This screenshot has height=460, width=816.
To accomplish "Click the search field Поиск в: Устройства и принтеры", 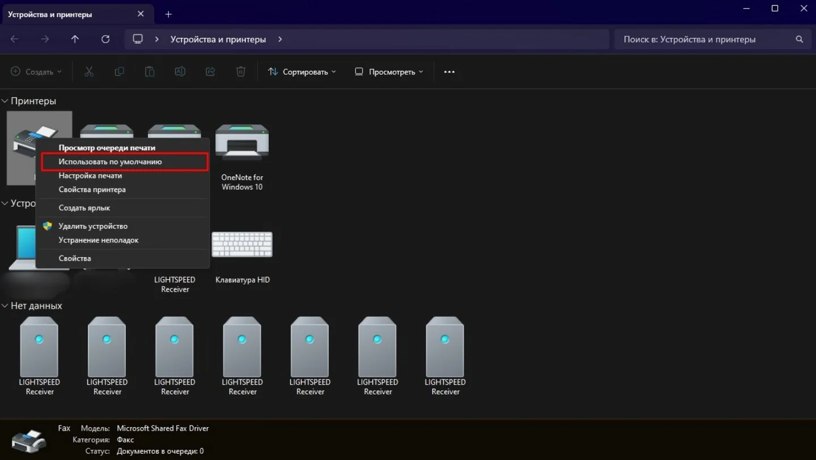I will pyautogui.click(x=712, y=39).
